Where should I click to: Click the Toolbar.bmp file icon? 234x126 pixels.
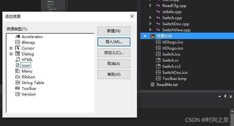pos(158,78)
